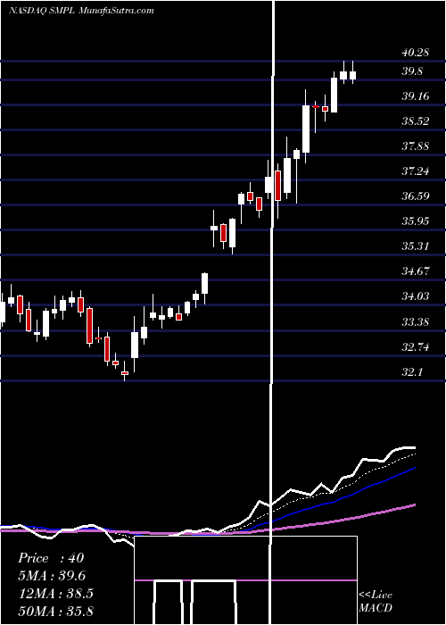Select the 35.95 price axis label

coord(416,221)
